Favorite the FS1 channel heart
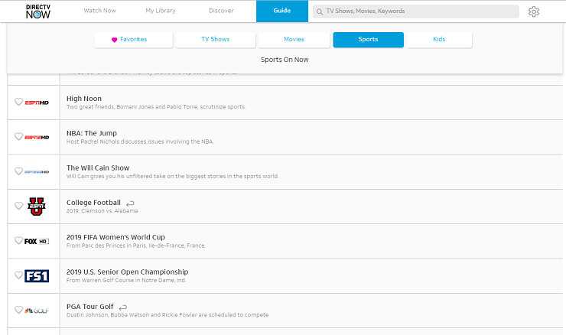This screenshot has height=335, width=566. coord(19,275)
